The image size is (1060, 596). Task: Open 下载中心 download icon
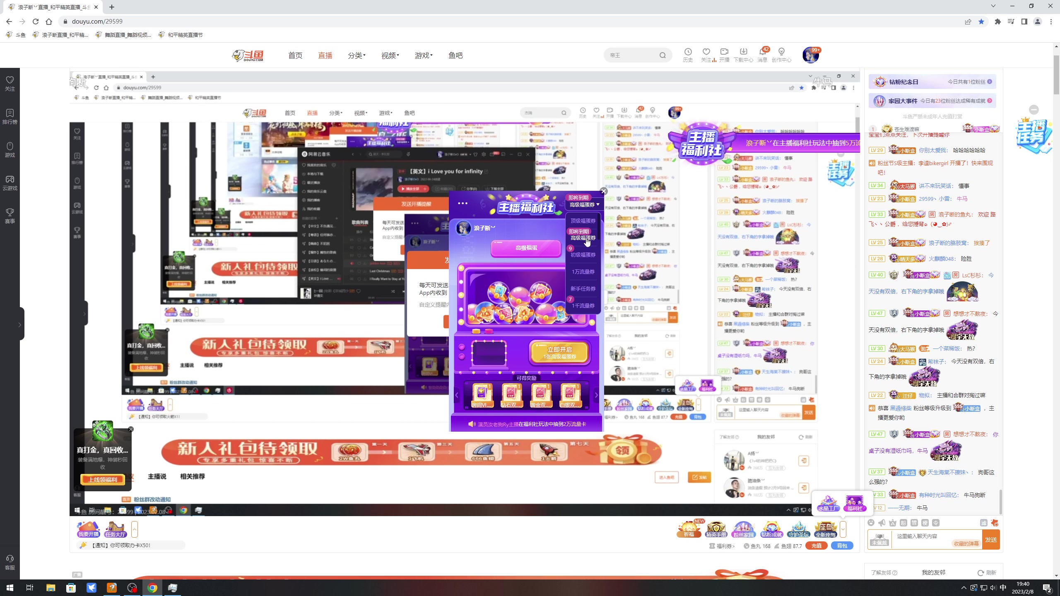click(743, 54)
